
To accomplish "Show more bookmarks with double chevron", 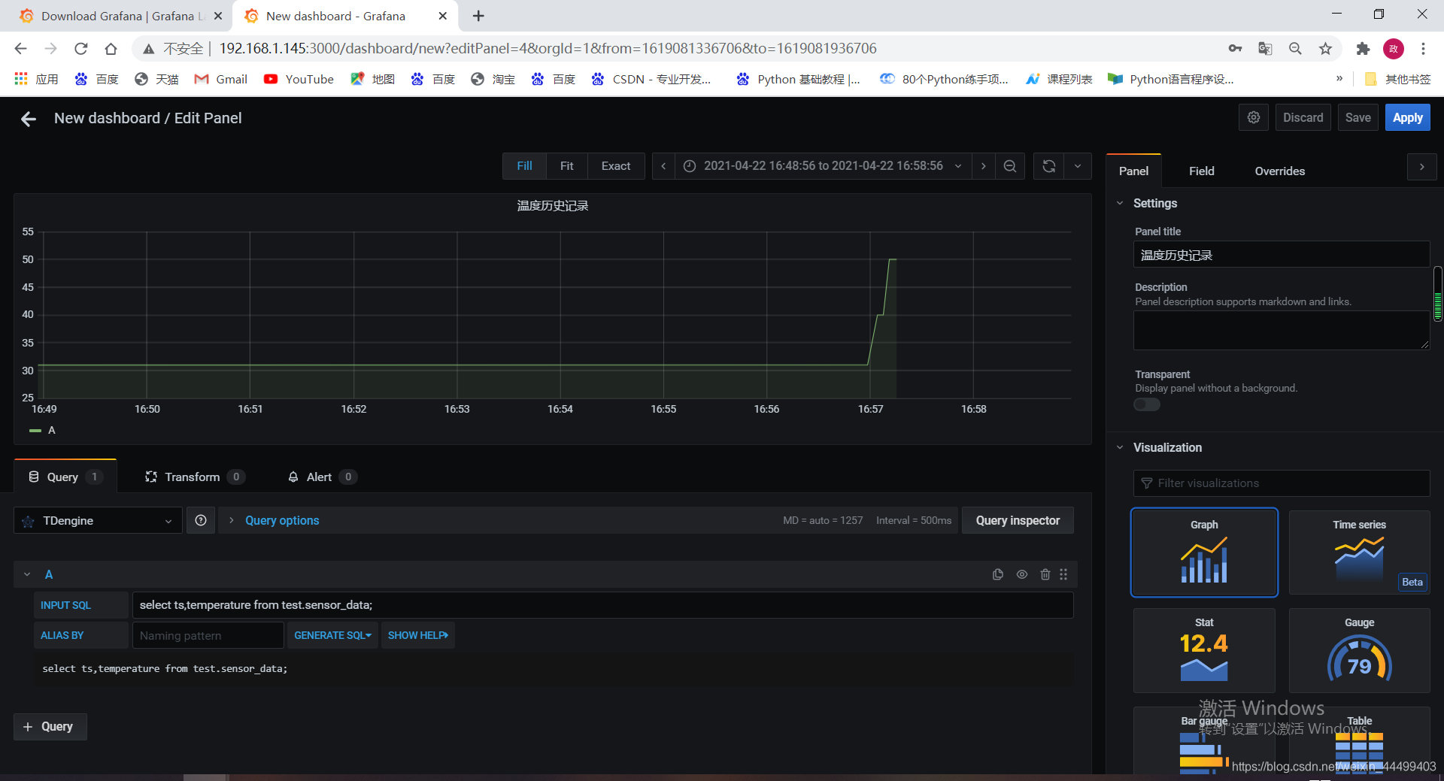I will tap(1339, 79).
